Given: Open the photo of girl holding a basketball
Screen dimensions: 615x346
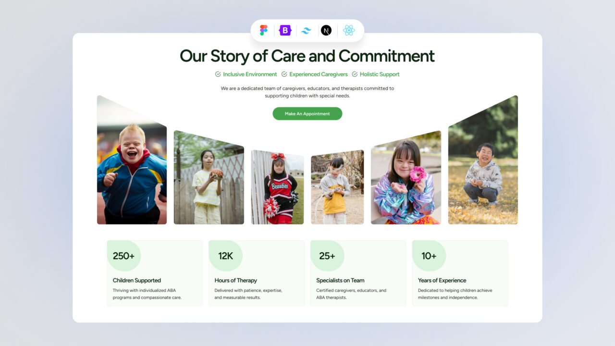Looking at the screenshot, I should tap(209, 177).
